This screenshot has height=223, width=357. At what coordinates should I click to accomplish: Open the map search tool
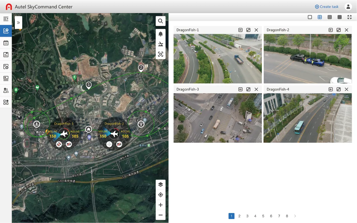pyautogui.click(x=161, y=21)
